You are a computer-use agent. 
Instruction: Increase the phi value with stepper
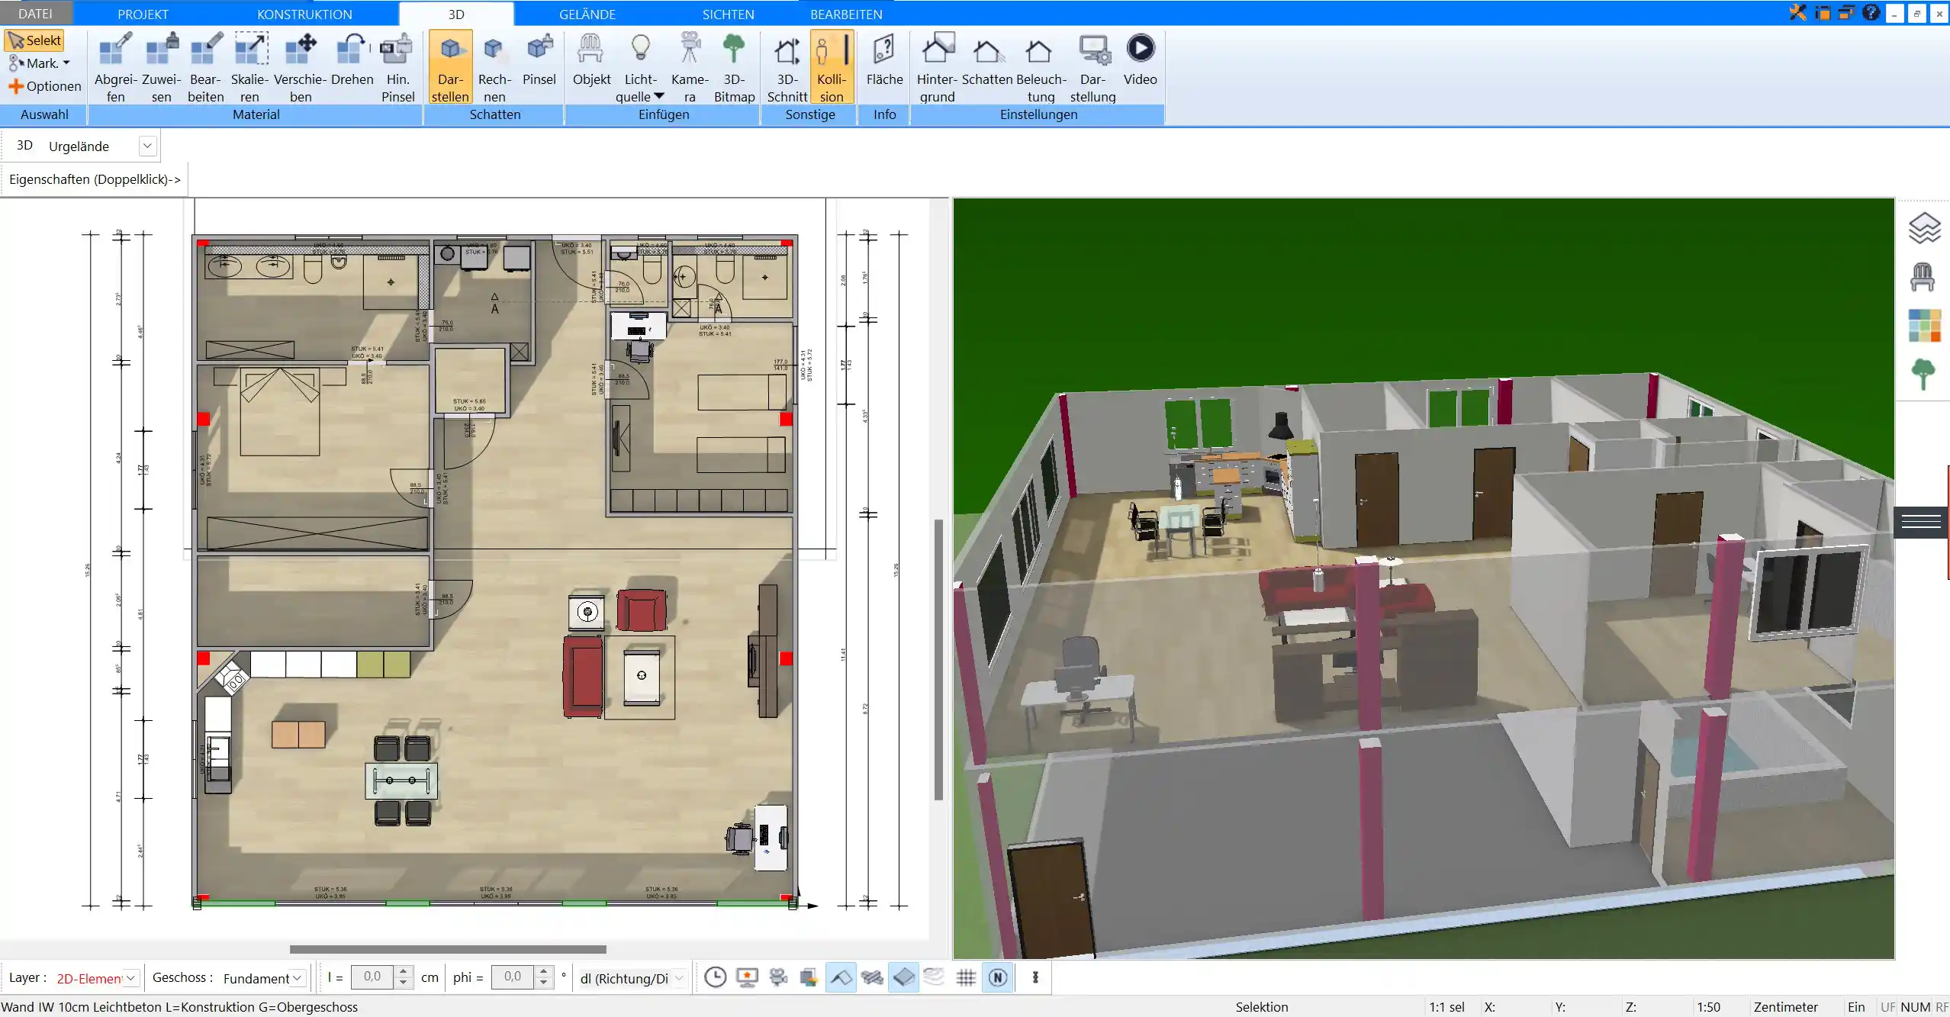click(x=543, y=972)
